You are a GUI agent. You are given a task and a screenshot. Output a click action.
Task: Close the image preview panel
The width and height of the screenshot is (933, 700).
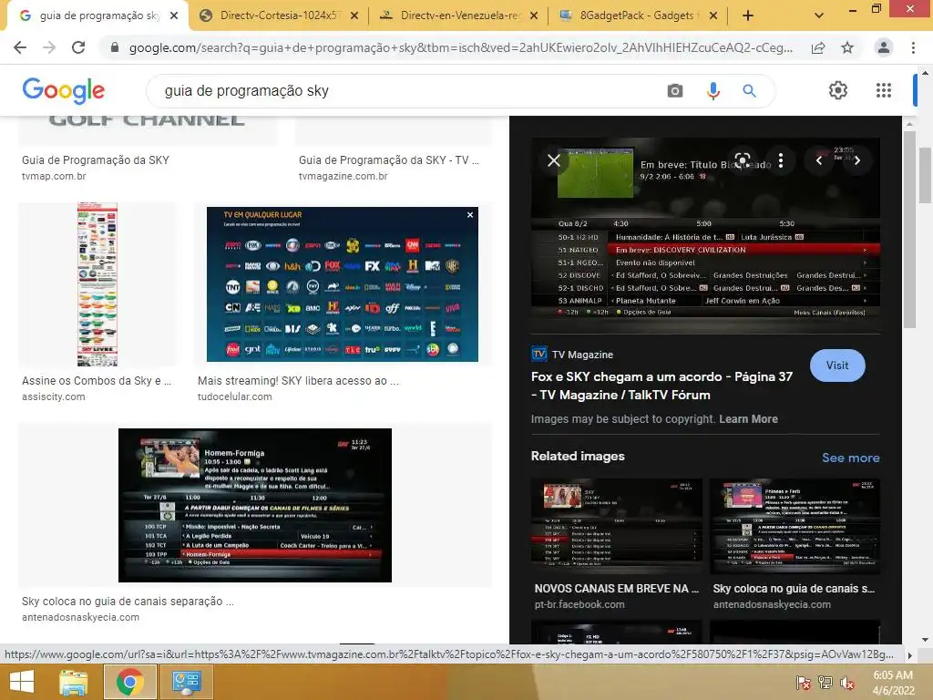[553, 160]
